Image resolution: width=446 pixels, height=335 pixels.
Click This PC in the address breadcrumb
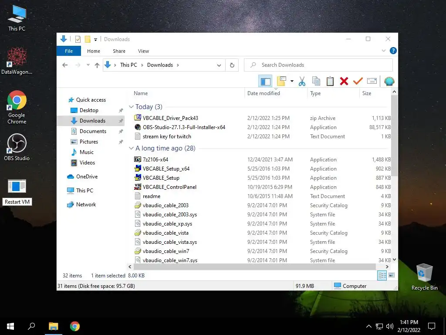(128, 65)
